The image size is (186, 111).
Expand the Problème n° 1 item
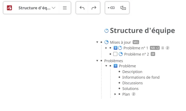[106, 48]
